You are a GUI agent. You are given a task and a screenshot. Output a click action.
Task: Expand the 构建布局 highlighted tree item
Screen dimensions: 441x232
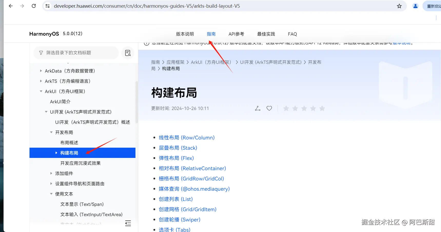click(56, 153)
